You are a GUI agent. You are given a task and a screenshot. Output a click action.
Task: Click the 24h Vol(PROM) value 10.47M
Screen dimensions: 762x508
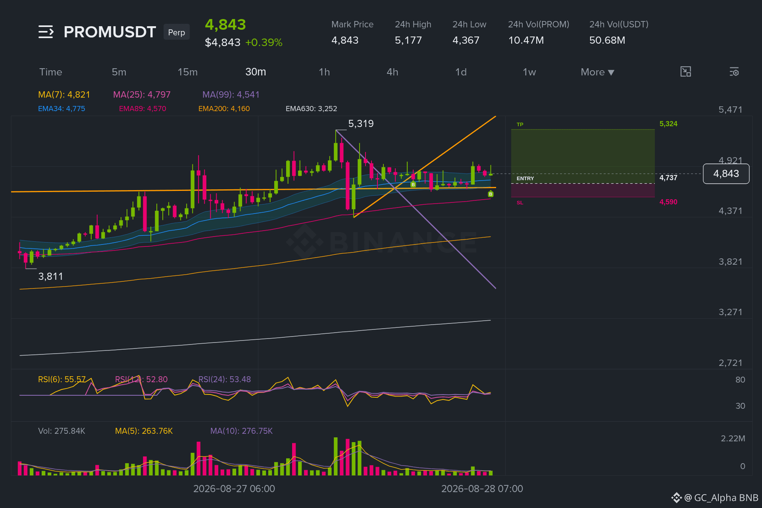point(526,40)
